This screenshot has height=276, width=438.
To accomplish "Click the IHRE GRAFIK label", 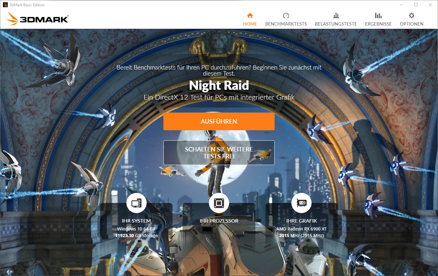I will click(301, 221).
